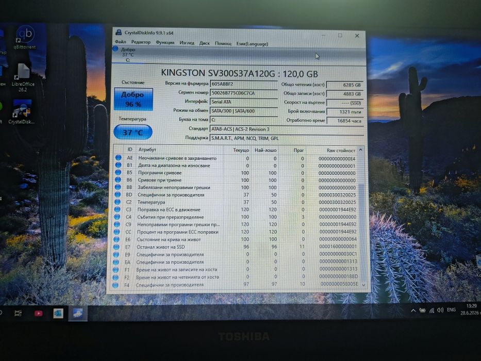Open the LibreOffice 26.2 desktop icon
The height and width of the screenshot is (361, 481).
coord(23,77)
